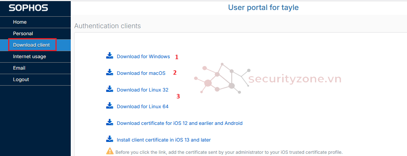Click the download icon next to macOS
Screen dimensions: 407x156
click(109, 73)
